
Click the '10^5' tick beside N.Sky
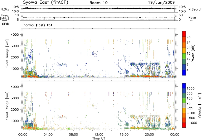[15, 7]
